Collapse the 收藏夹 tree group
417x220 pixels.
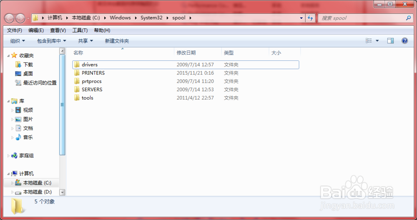[x=8, y=56]
